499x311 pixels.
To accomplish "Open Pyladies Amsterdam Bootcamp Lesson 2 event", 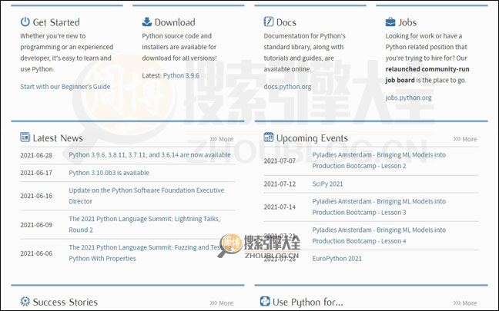I will click(x=379, y=160).
